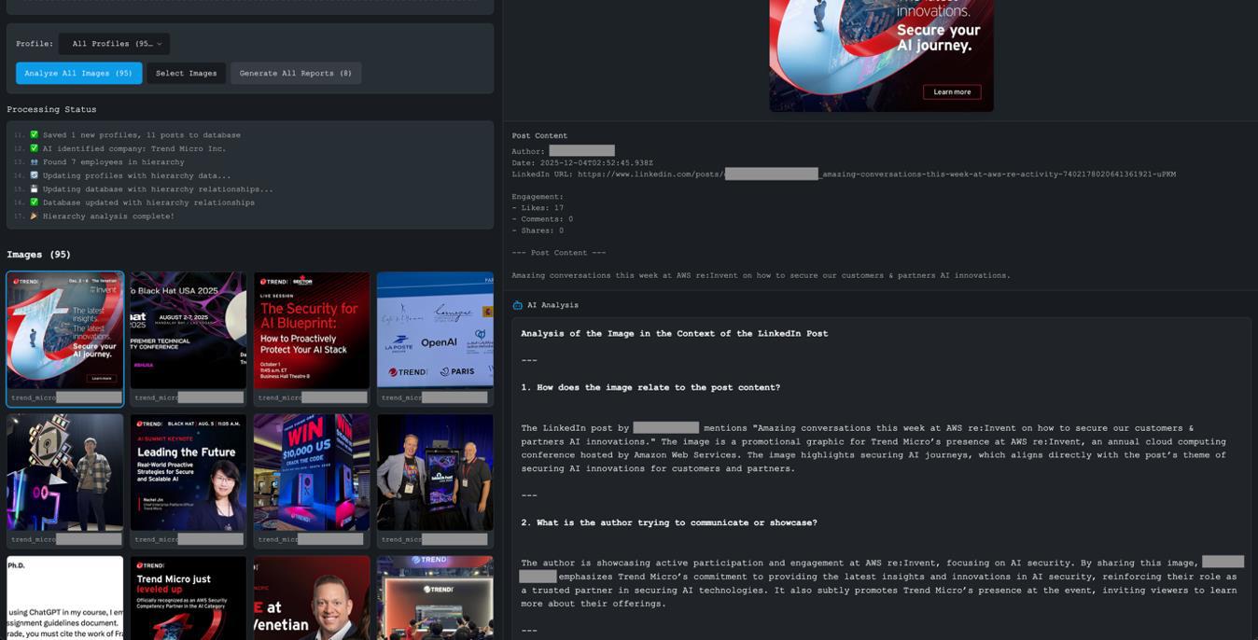This screenshot has width=1258, height=640.
Task: Click the 'Analyze All Images (95)' button
Action: tap(79, 73)
